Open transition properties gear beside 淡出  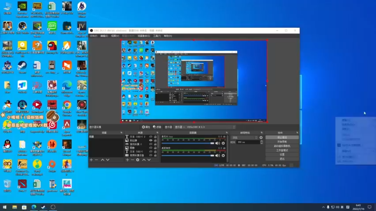(x=261, y=137)
